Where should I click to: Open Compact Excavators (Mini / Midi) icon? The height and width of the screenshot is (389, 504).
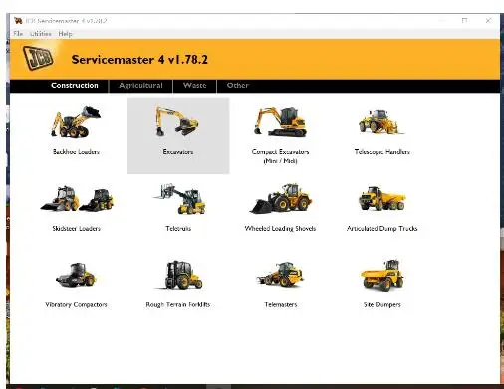281,122
